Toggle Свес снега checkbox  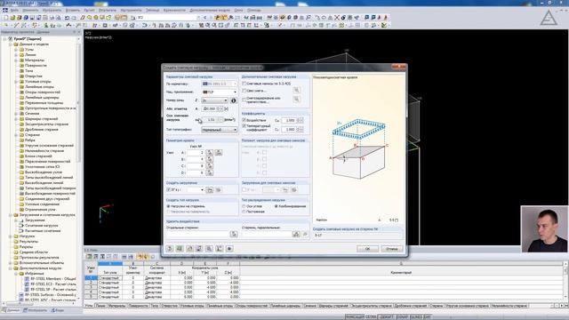(x=244, y=91)
